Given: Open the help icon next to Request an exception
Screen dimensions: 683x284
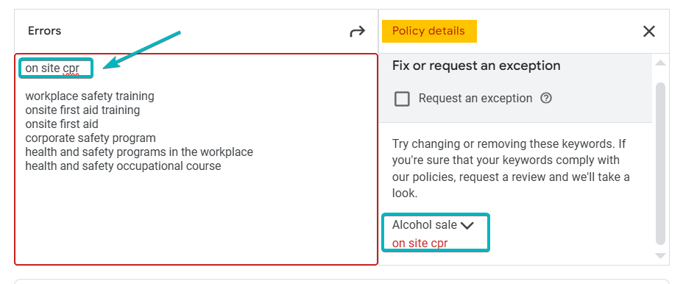Looking at the screenshot, I should click(x=546, y=99).
